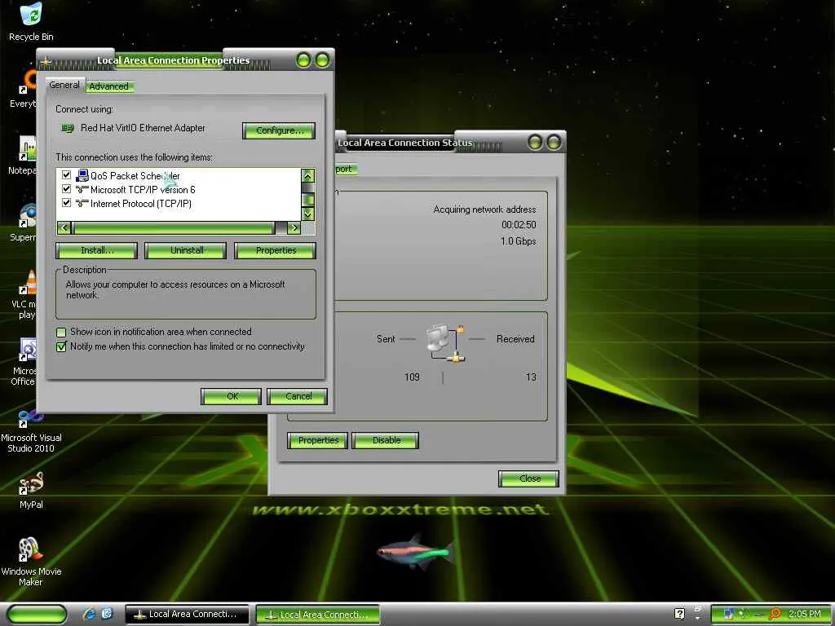Image resolution: width=835 pixels, height=626 pixels.
Task: Click OK in Connection Properties dialog
Action: click(x=231, y=396)
